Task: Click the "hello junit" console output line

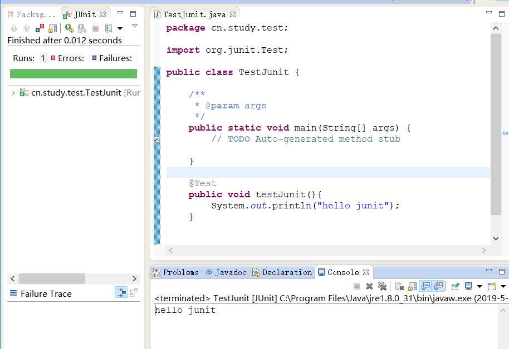Action: click(185, 311)
